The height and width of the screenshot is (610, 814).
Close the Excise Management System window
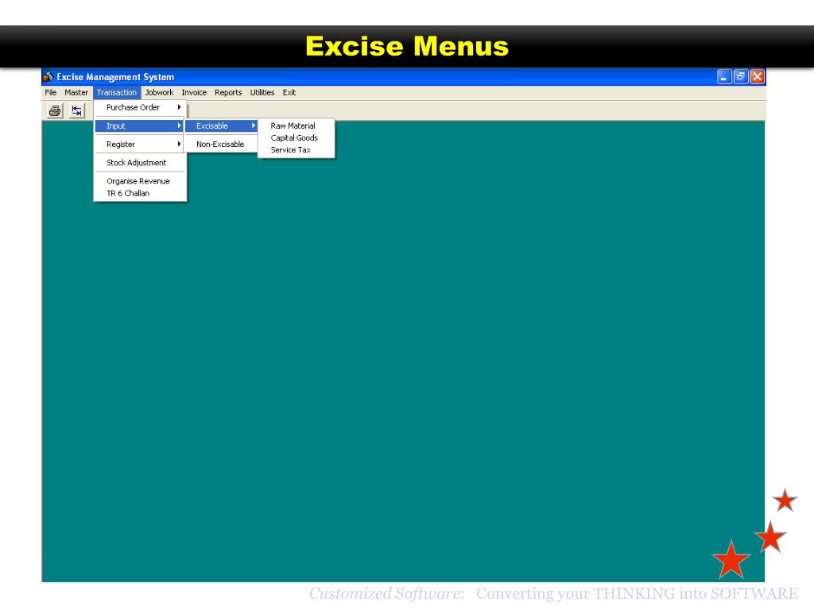758,77
